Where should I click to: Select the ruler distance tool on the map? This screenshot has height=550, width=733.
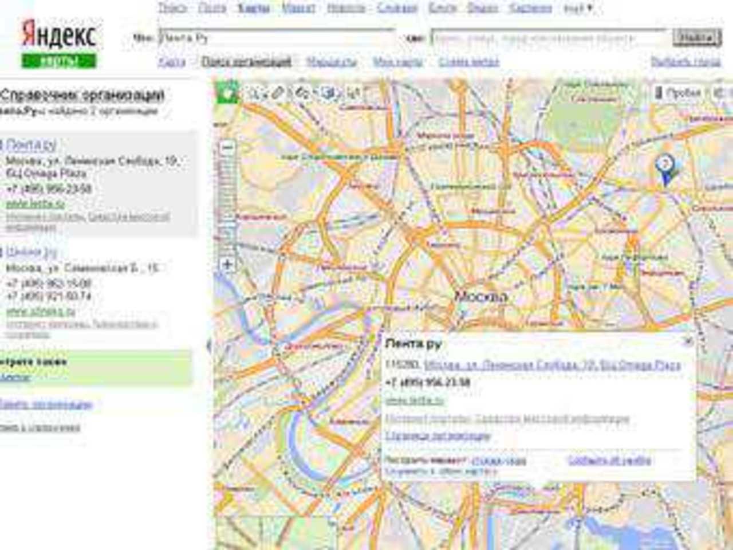point(277,92)
